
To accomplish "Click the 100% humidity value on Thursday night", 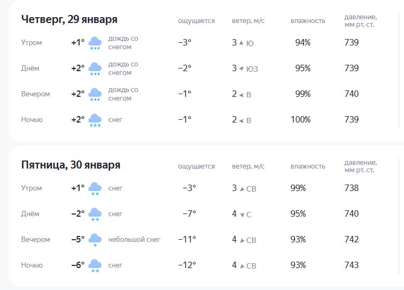I will tap(300, 120).
